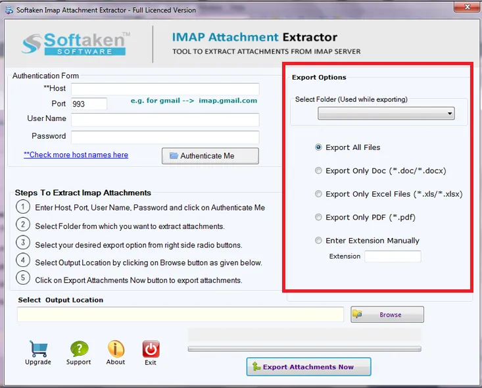Focus the Host input field
This screenshot has height=388, width=482.
pos(166,89)
